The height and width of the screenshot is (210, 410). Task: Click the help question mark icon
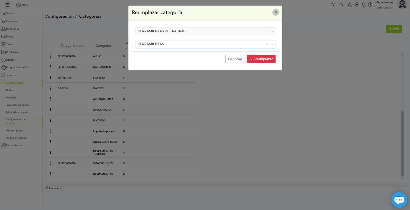pyautogui.click(x=370, y=5)
